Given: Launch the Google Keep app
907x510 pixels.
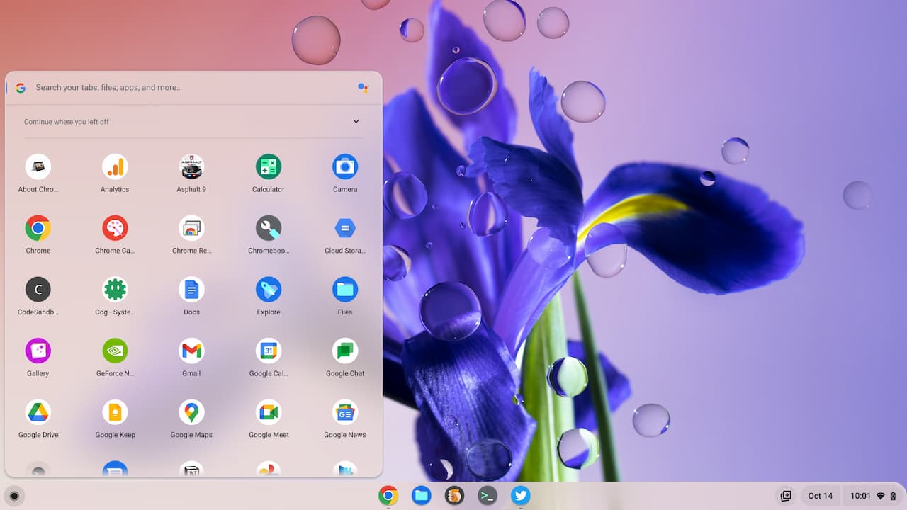Looking at the screenshot, I should pyautogui.click(x=115, y=412).
